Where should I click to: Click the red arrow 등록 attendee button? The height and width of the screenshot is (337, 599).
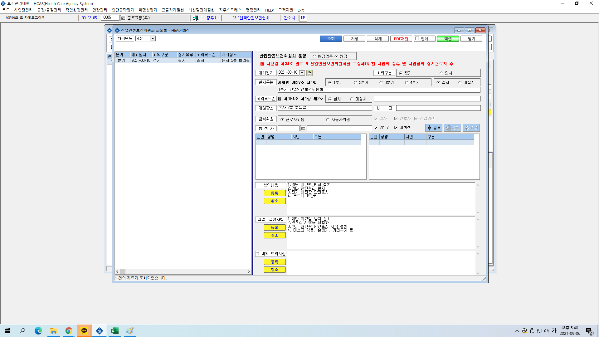(434, 128)
